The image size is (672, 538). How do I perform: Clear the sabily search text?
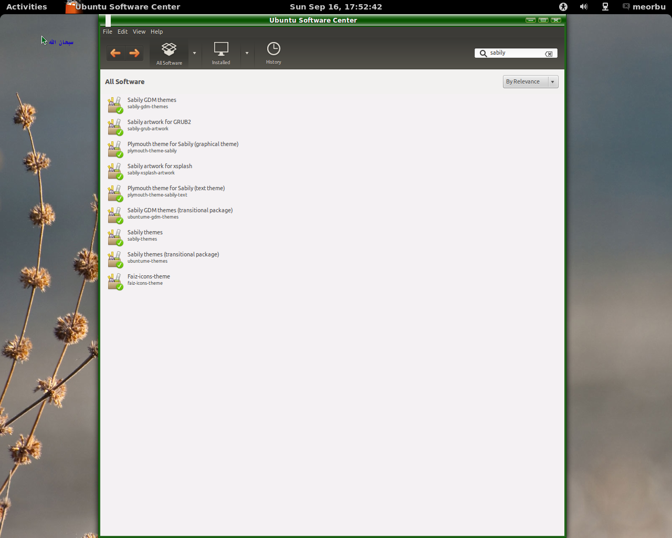(549, 54)
